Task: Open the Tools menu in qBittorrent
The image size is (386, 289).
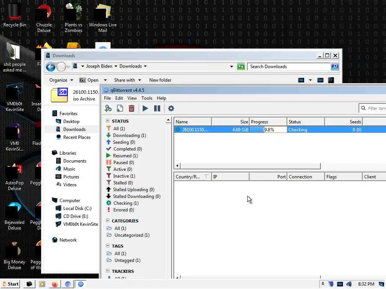Action: [x=147, y=98]
